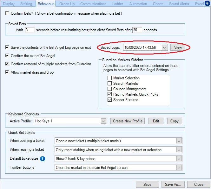The width and height of the screenshot is (211, 189).
Task: Select the Behaviour tab
Action: tap(46, 4)
